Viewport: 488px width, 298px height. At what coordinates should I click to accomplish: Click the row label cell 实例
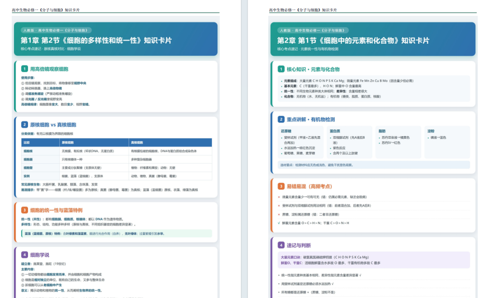pyautogui.click(x=41, y=176)
